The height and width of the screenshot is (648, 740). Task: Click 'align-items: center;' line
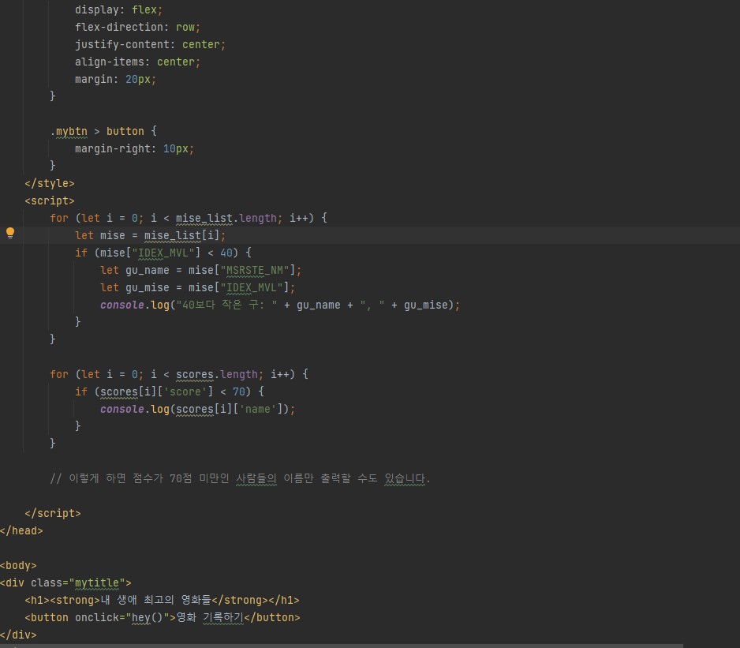(x=137, y=62)
